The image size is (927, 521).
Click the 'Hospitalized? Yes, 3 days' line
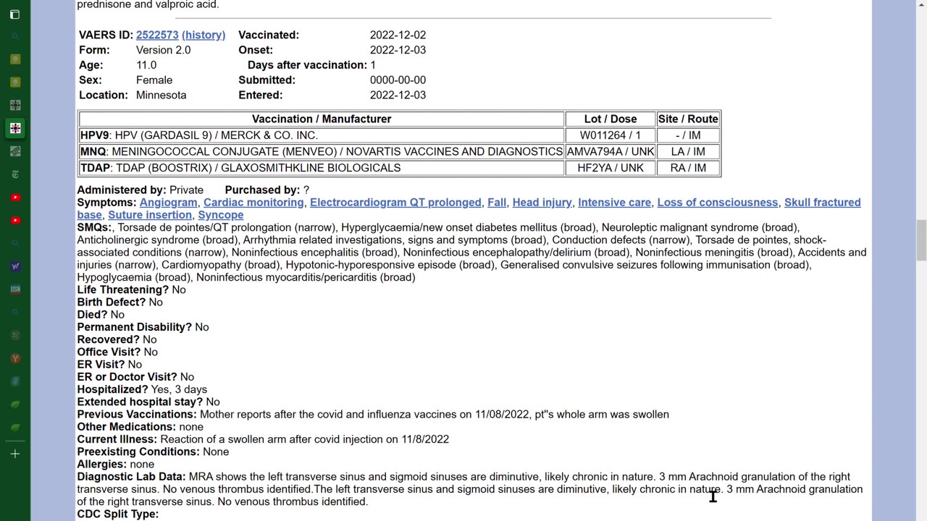pos(142,389)
